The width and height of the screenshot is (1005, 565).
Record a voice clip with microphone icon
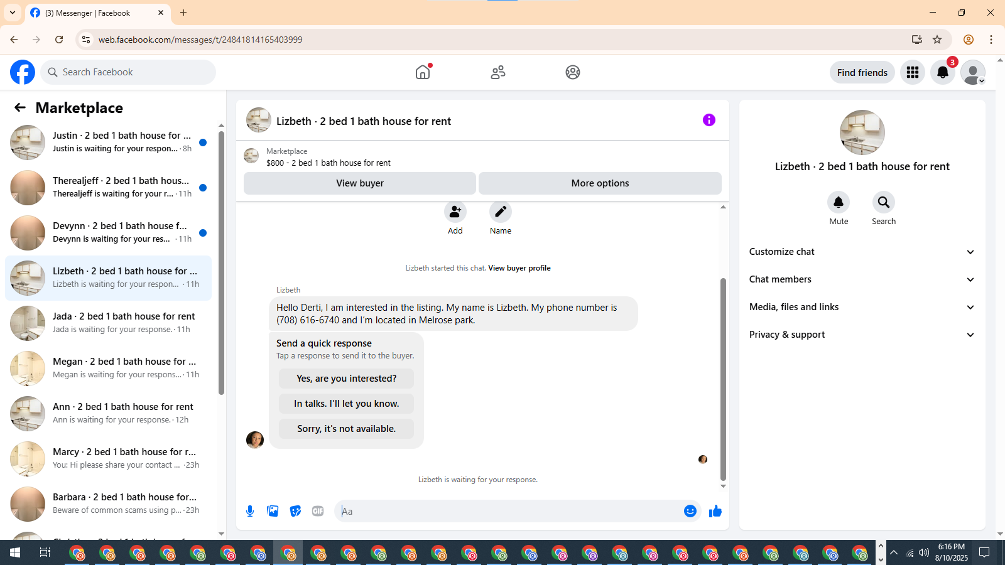point(250,511)
